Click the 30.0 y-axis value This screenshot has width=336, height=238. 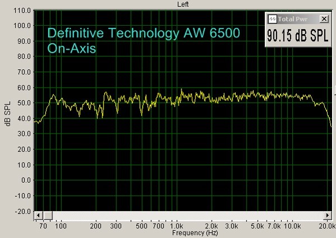coord(24,134)
